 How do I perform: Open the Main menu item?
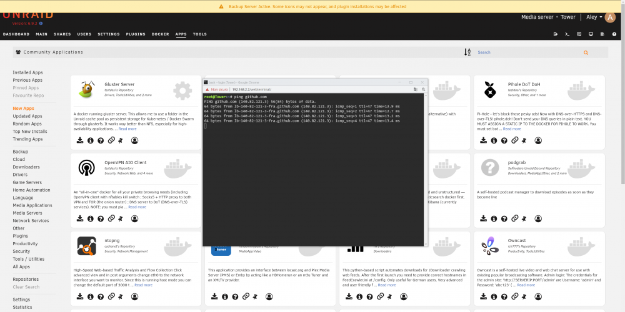click(x=41, y=34)
